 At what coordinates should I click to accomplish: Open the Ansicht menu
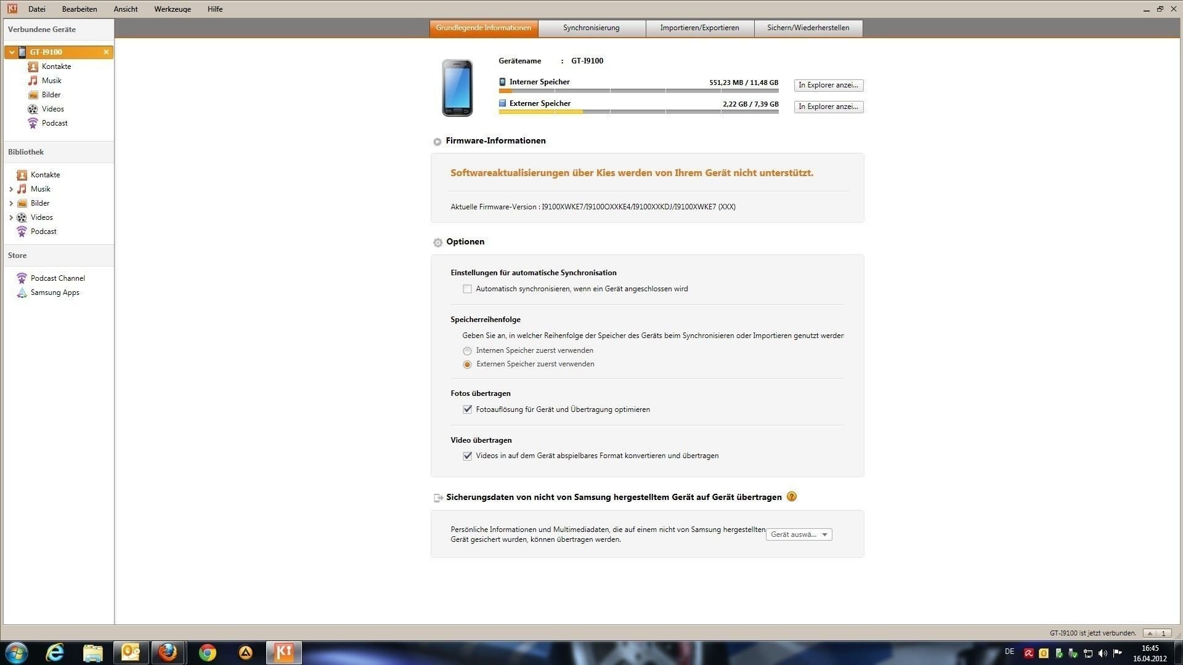(126, 9)
